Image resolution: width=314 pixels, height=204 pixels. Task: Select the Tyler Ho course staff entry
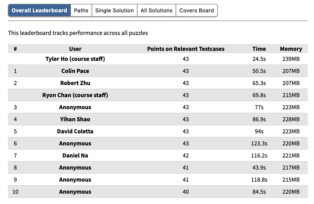click(75, 59)
